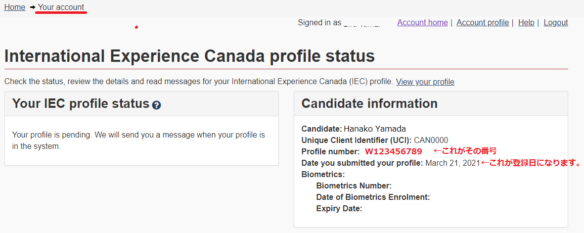
Task: Click the Expiry Date label
Action: click(x=339, y=208)
